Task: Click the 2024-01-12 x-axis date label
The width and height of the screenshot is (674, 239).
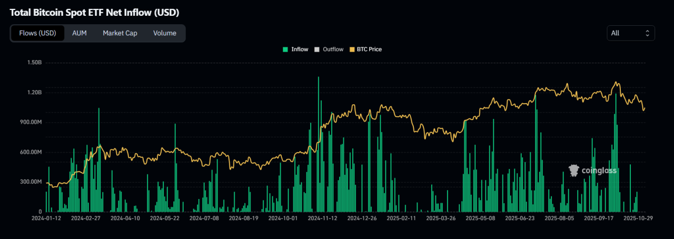Action: click(46, 217)
